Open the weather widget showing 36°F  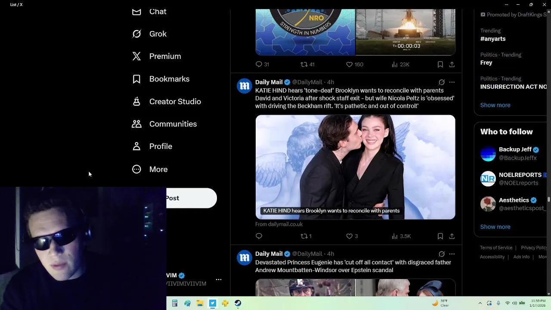pos(440,303)
